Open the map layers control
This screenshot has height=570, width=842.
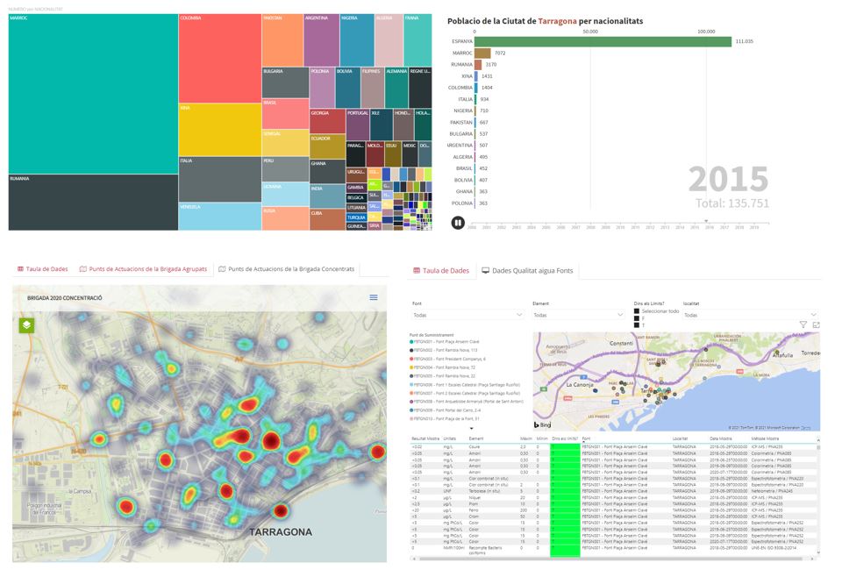click(26, 324)
